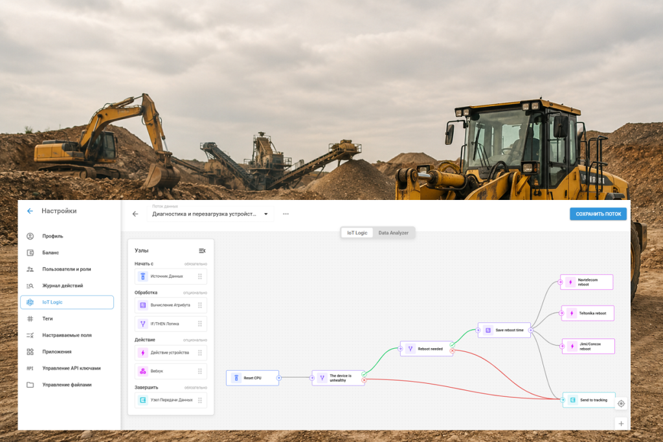Viewport: 663px width, 442px height.
Task: Select the Reset CPU node on canvas
Action: point(253,378)
